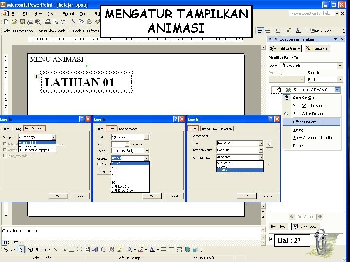Click the Line Style icon in Drawing toolbar
350x262 pixels.
pos(164,250)
